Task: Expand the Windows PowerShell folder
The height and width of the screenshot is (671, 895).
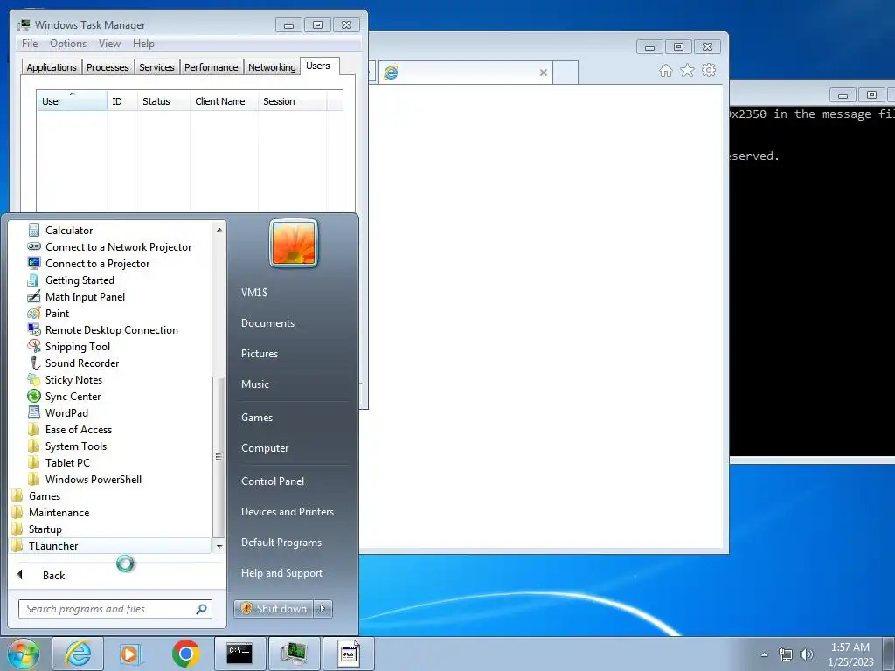Action: pos(93,480)
